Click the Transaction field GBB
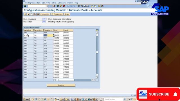This screenshot has height=101, width=180. [x=44, y=22]
